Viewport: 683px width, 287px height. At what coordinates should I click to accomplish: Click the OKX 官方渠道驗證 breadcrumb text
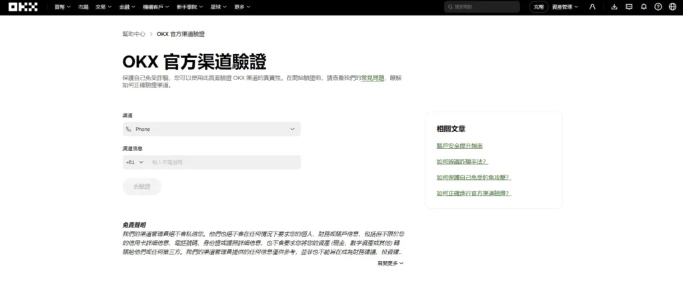181,34
